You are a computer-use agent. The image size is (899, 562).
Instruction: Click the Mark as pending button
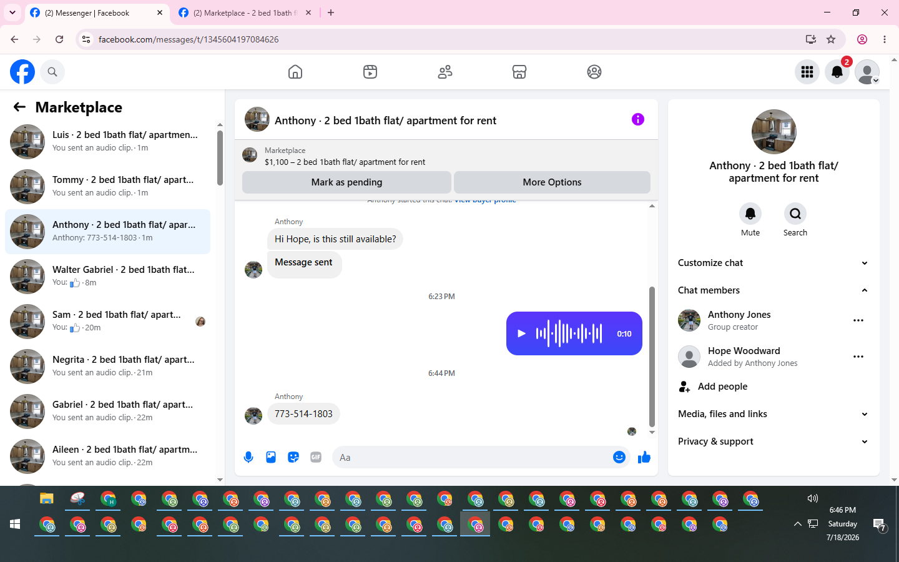346,182
